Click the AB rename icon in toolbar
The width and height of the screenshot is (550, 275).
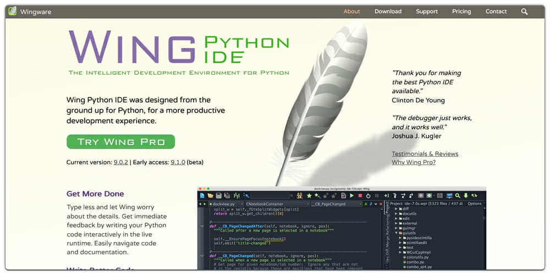(300, 196)
